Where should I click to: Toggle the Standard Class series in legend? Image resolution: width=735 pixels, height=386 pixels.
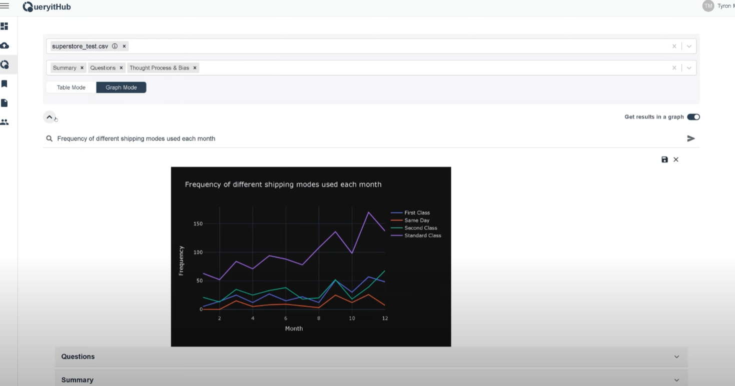tap(422, 235)
